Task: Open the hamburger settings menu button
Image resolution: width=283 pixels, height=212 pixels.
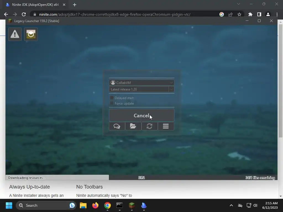Action: [166, 126]
